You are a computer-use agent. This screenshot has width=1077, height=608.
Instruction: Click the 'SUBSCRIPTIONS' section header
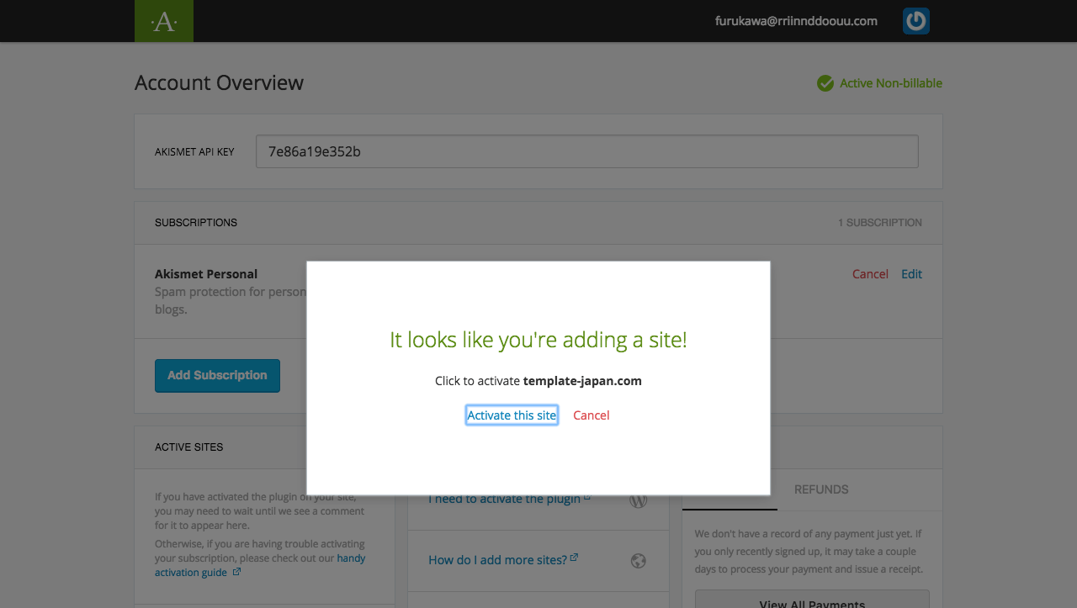pos(196,223)
